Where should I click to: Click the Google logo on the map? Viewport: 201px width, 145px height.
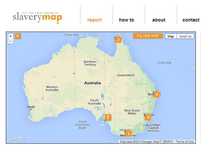17,139
